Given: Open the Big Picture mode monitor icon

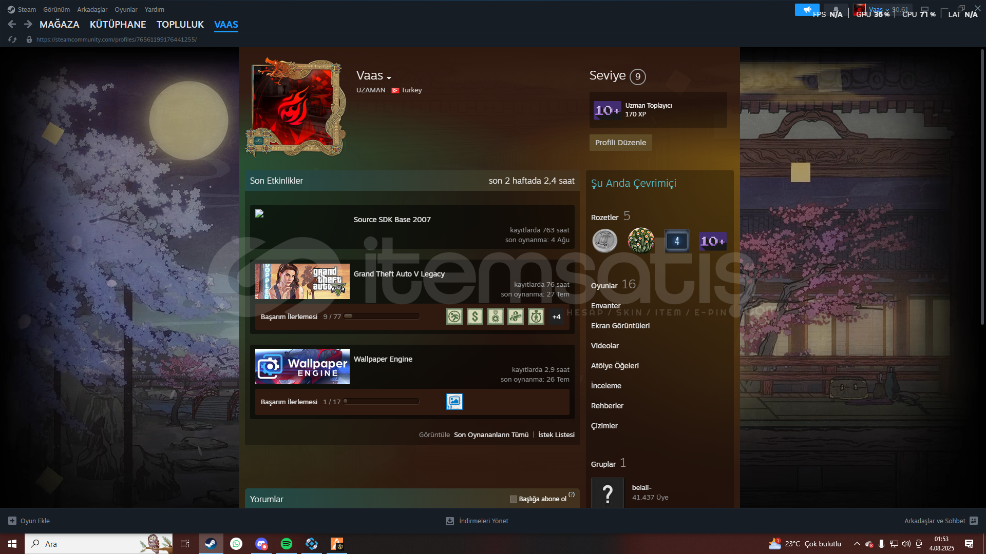Looking at the screenshot, I should click(924, 9).
